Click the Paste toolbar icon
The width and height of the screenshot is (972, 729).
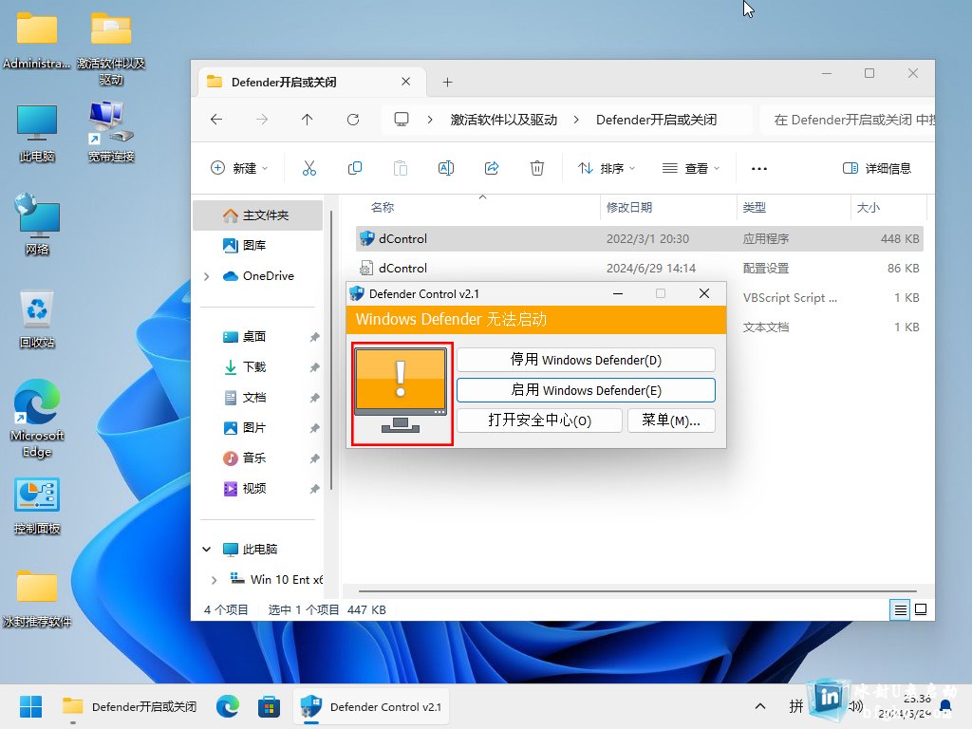click(401, 168)
